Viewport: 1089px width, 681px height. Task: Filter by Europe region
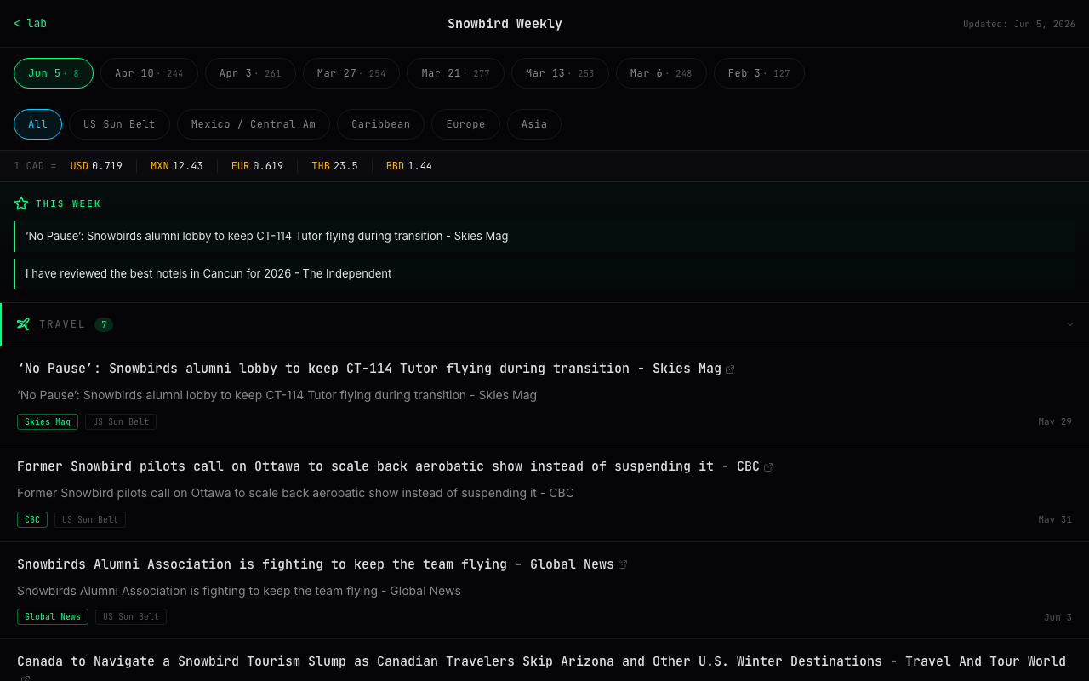tap(465, 124)
